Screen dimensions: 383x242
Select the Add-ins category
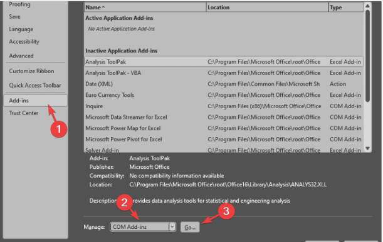point(36,101)
